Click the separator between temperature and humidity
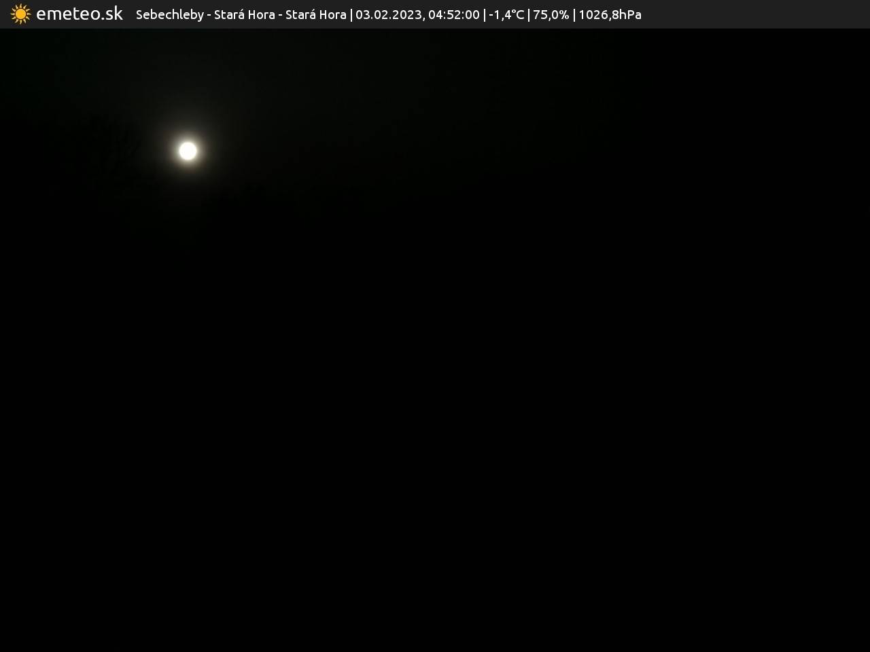 529,15
